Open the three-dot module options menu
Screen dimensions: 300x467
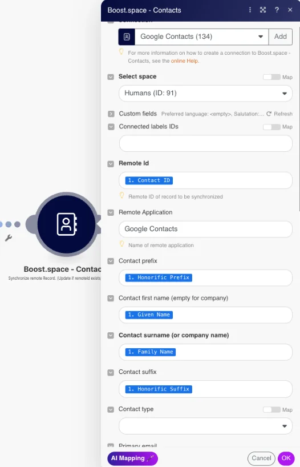pyautogui.click(x=250, y=10)
